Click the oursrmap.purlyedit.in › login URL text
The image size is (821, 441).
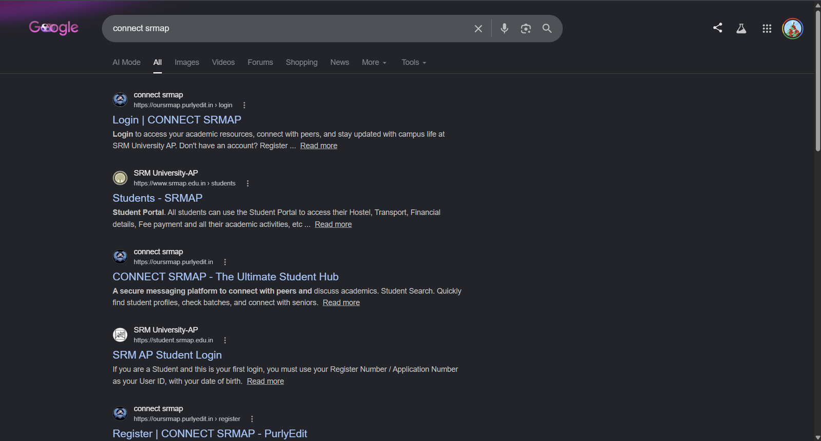click(183, 105)
